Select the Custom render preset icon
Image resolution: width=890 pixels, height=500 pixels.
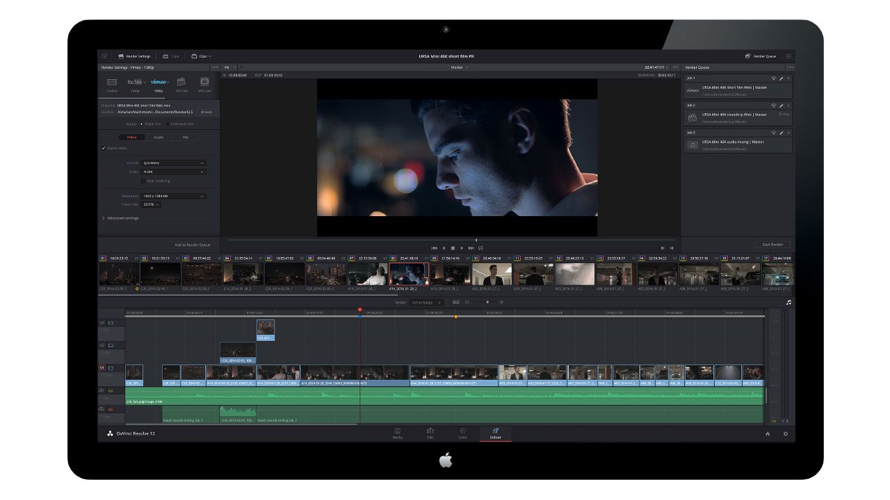coord(112,82)
